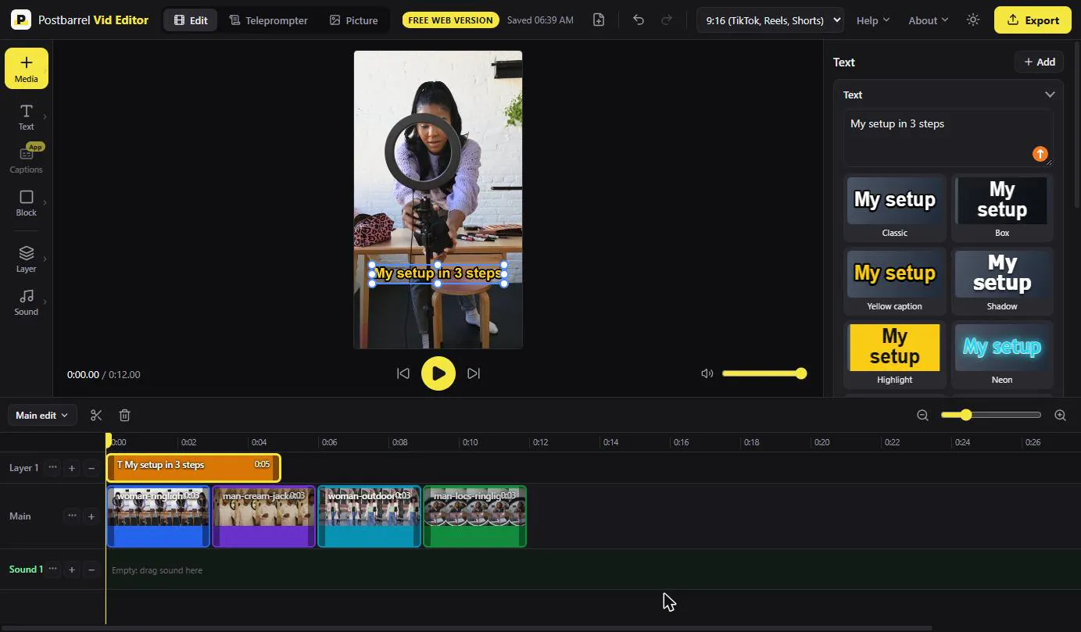Open the aspect ratio dropdown

(770, 20)
